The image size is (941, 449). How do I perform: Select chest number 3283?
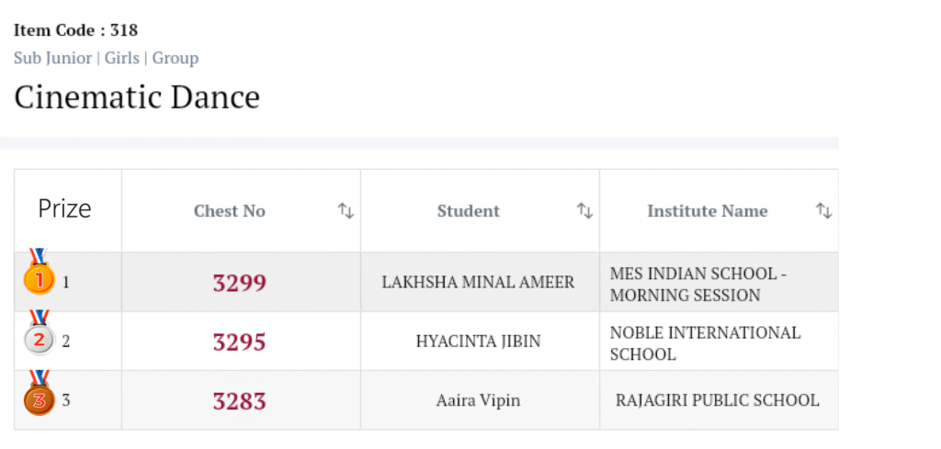point(240,401)
